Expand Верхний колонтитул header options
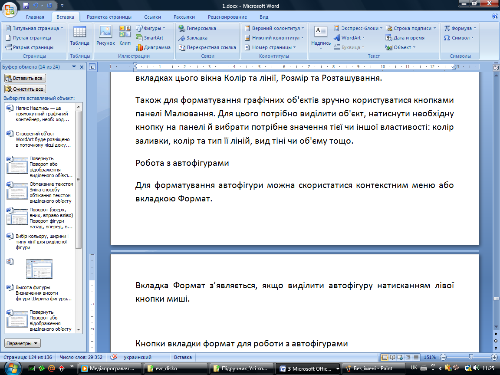Viewport: 500px width, 375px height. click(x=274, y=28)
